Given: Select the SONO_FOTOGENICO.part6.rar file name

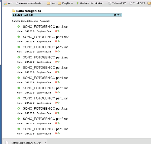Looking at the screenshot, I should pyautogui.click(x=45, y=98).
